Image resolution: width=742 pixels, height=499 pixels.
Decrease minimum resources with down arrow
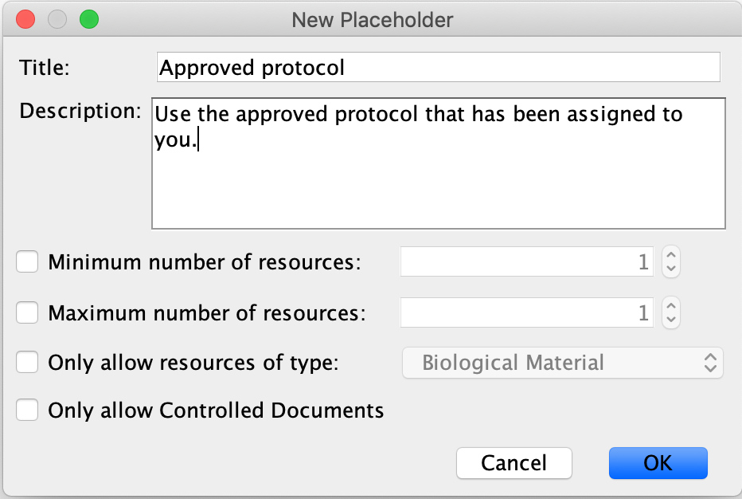[x=671, y=269]
